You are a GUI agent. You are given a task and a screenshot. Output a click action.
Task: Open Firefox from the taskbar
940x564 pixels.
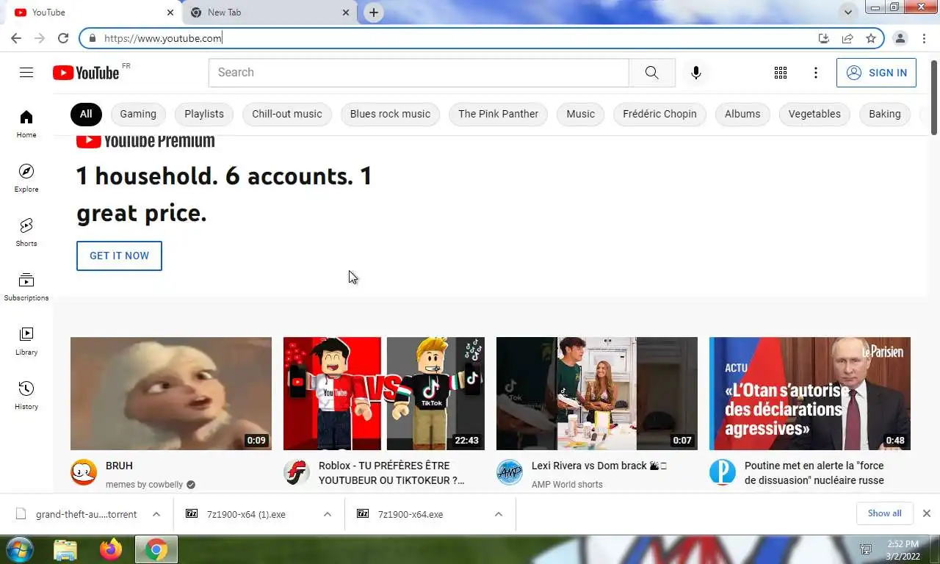111,549
